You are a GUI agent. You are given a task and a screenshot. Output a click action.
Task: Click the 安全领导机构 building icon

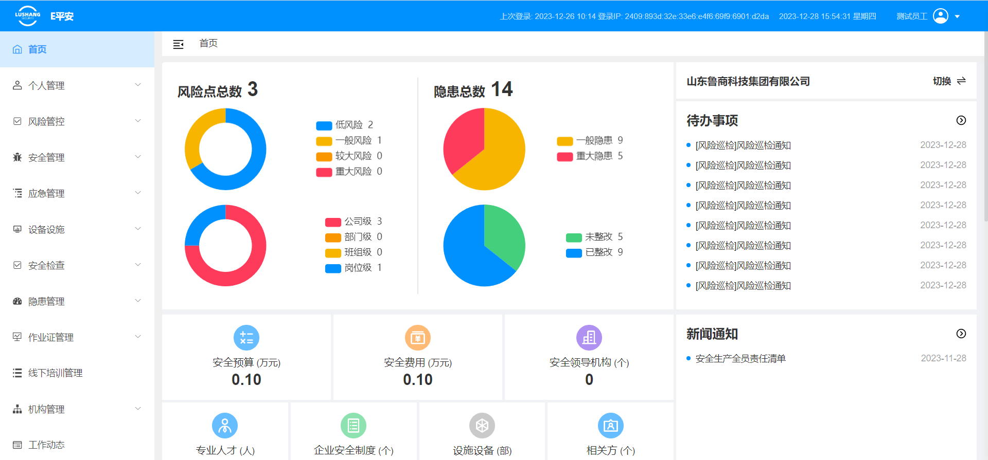coord(589,338)
